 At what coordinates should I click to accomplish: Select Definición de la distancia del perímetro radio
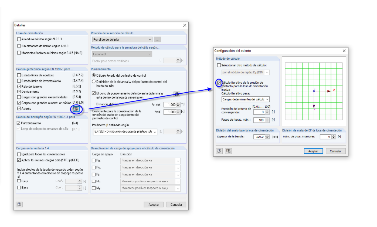[x=94, y=82]
